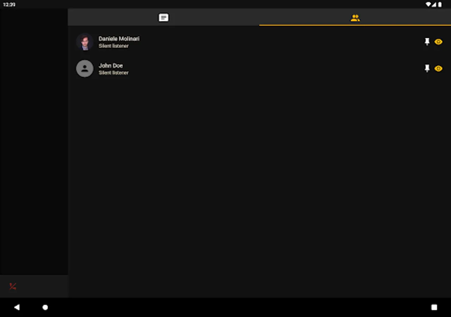Open recent apps square button
Screen dimensions: 451x317
pyautogui.click(x=434, y=307)
